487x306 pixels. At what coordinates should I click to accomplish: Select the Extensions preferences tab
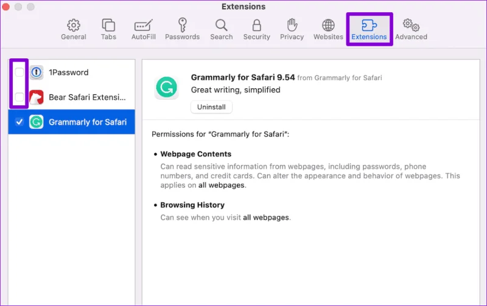tap(369, 29)
